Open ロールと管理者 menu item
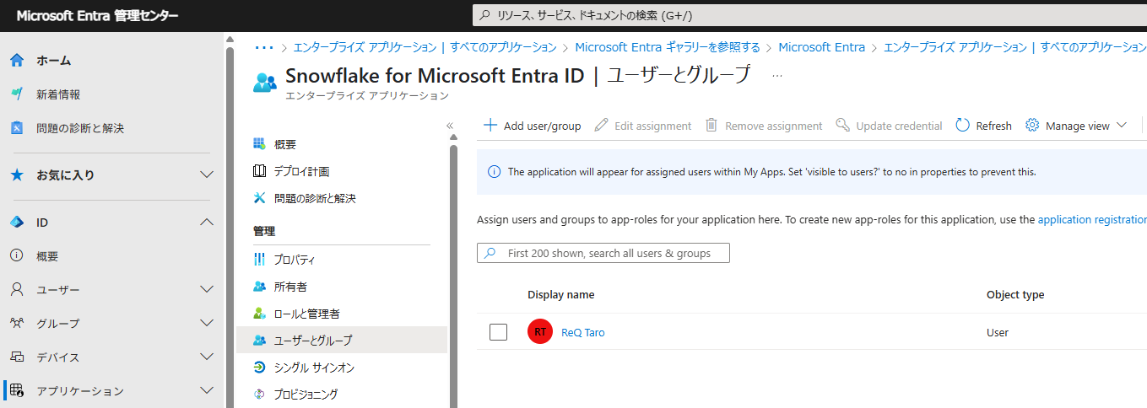 tap(341, 314)
